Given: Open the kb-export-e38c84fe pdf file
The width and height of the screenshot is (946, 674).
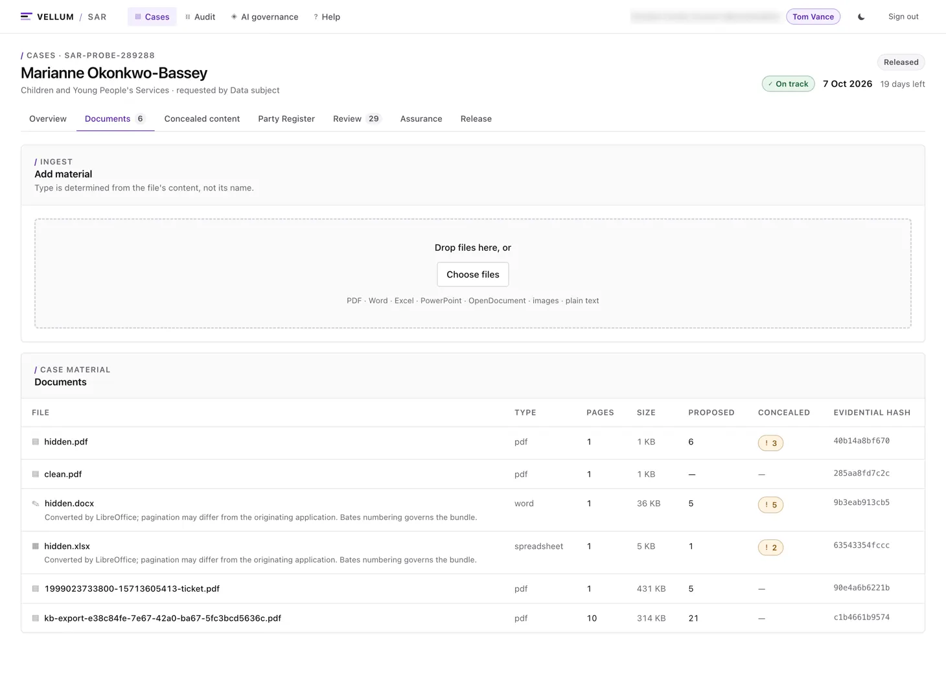Looking at the screenshot, I should pos(163,618).
